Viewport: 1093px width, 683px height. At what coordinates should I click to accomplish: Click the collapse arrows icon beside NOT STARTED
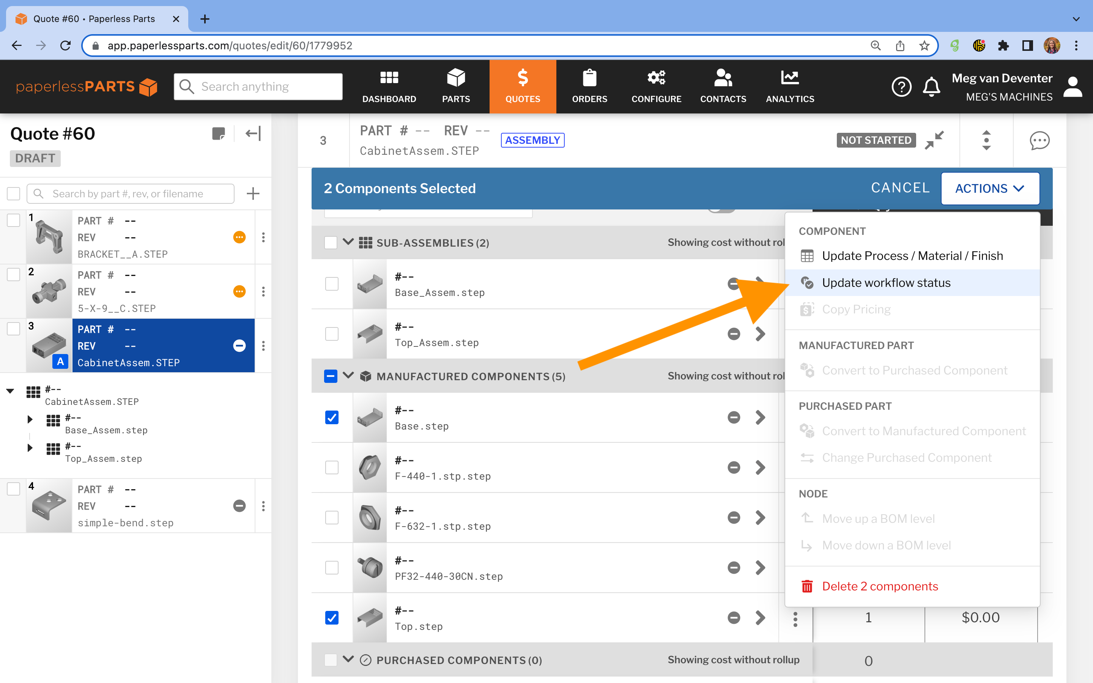point(934,140)
